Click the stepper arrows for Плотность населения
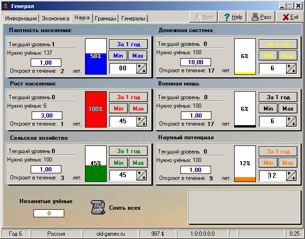This screenshot has width=305, height=239. coord(142,68)
